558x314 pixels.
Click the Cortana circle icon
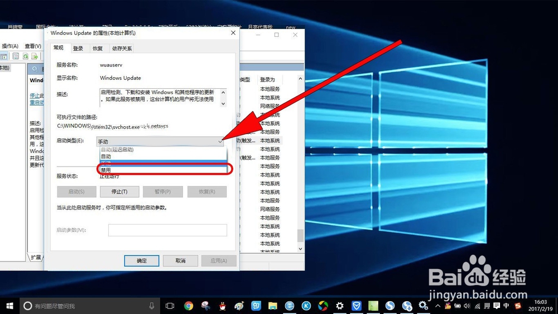click(27, 306)
